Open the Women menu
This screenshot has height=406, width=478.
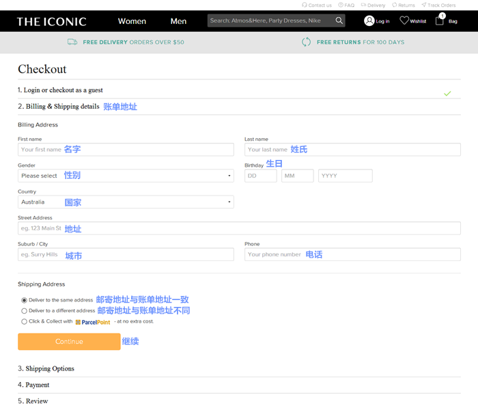132,21
